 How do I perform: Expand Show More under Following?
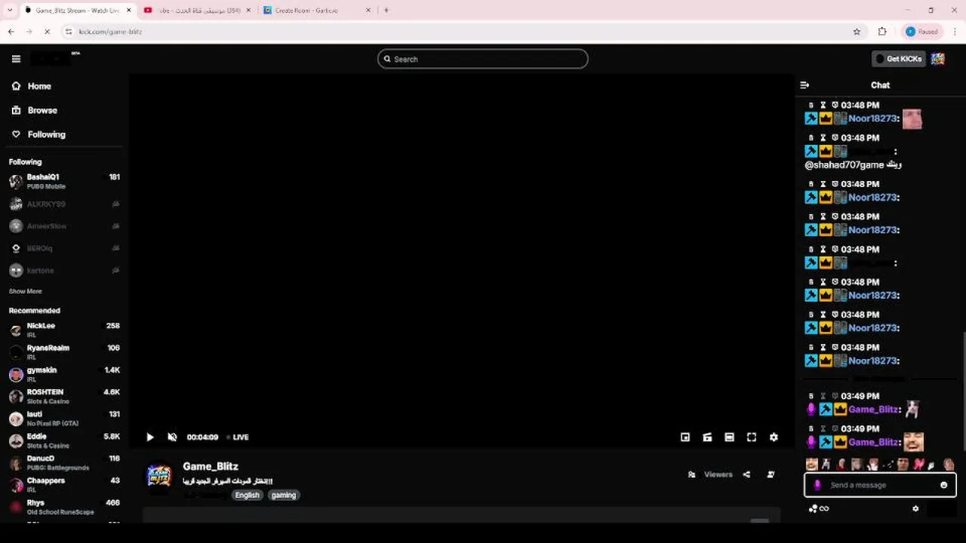pos(25,291)
